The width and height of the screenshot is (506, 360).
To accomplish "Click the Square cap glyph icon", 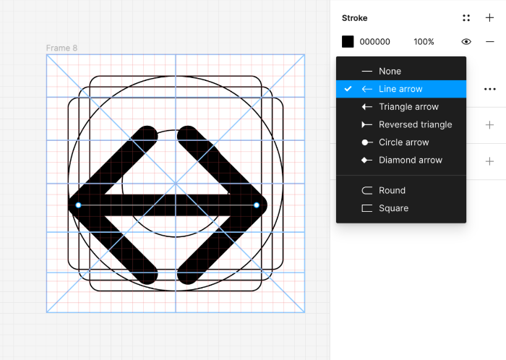I will click(367, 208).
